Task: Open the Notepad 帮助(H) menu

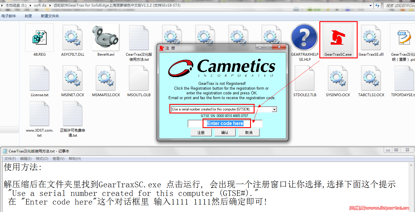Action: 75,159
